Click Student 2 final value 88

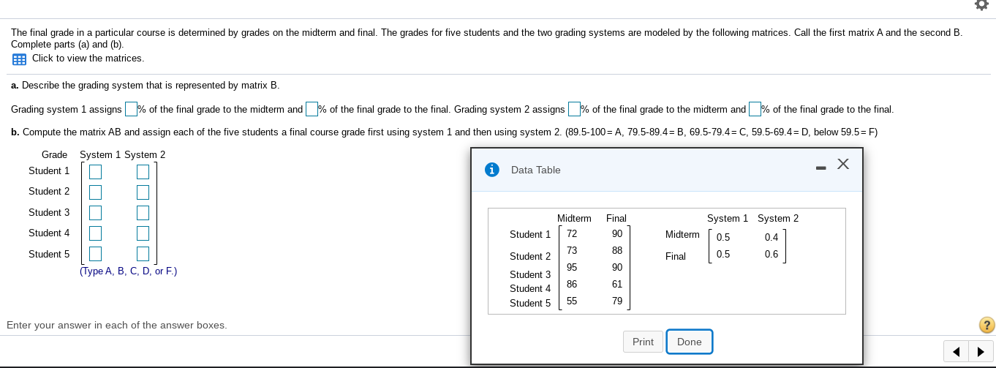tap(617, 250)
